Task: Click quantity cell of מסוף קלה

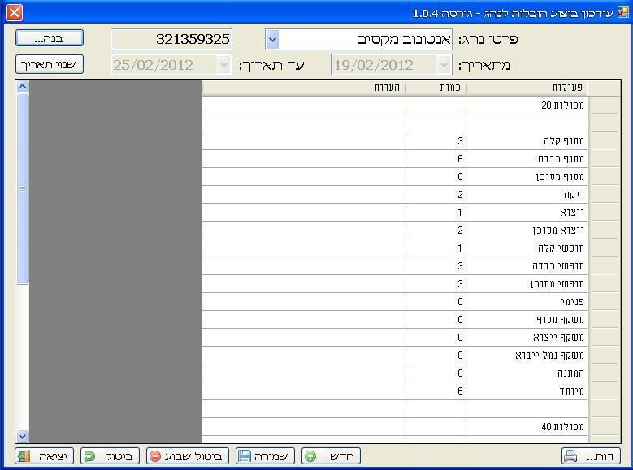Action: point(436,141)
